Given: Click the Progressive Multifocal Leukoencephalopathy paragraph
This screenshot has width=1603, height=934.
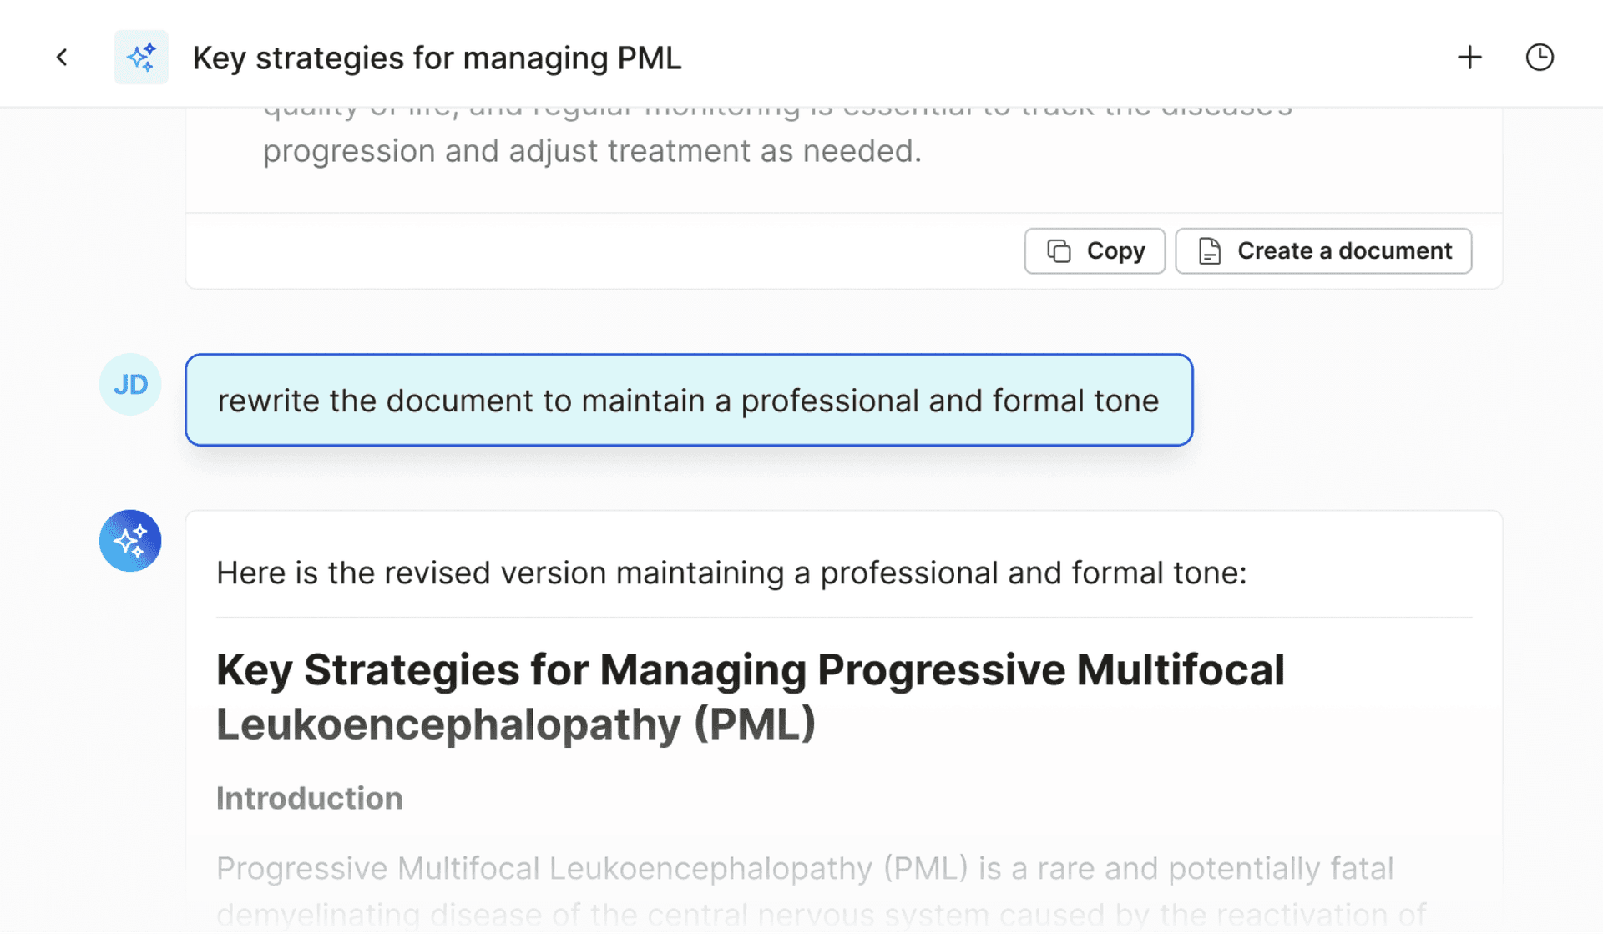Looking at the screenshot, I should pos(822,891).
